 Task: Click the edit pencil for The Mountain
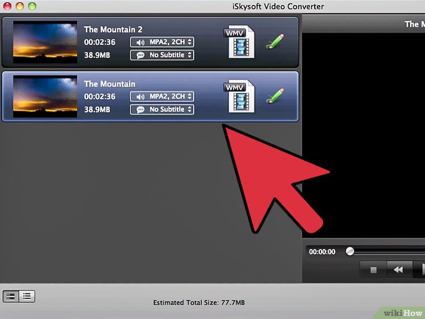click(x=274, y=96)
